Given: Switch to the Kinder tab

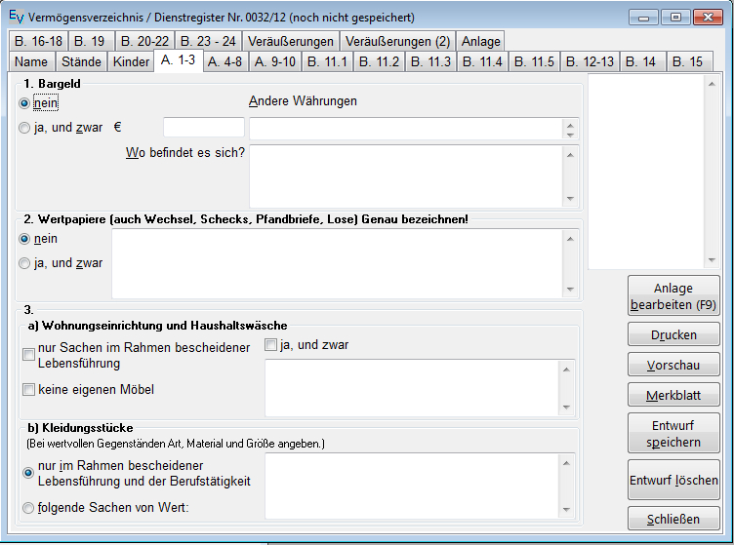Looking at the screenshot, I should [x=131, y=61].
